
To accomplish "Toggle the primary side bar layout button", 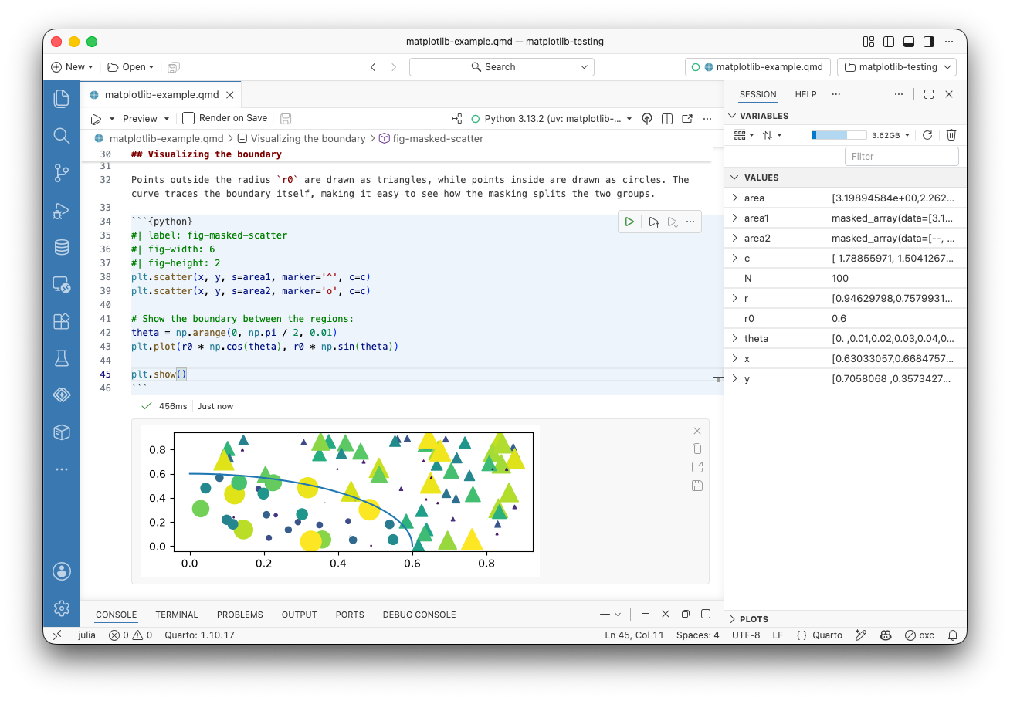I will click(889, 42).
